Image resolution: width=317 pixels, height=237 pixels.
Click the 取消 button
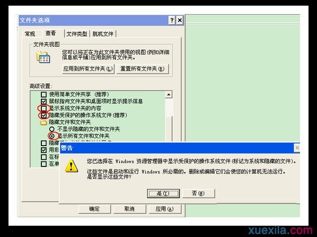coord(130,209)
